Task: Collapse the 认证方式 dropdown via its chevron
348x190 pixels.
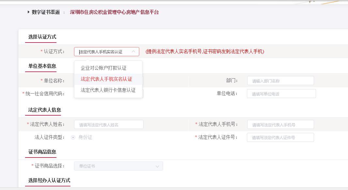Action: click(133, 52)
